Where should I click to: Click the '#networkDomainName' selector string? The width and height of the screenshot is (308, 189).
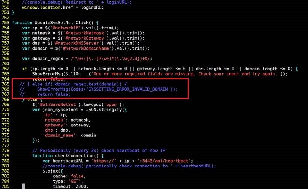pyautogui.click(x=86, y=48)
